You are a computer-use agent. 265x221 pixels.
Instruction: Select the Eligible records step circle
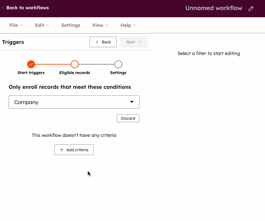pyautogui.click(x=75, y=64)
